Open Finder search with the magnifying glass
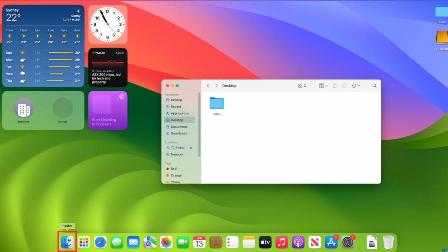The width and height of the screenshot is (448, 252). click(x=374, y=85)
